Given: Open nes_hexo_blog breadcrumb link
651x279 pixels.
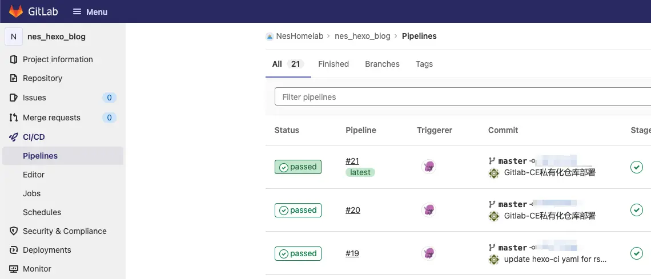Looking at the screenshot, I should tap(363, 36).
